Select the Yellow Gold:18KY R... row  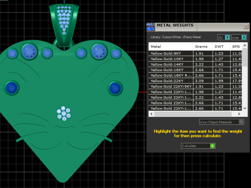(196, 75)
